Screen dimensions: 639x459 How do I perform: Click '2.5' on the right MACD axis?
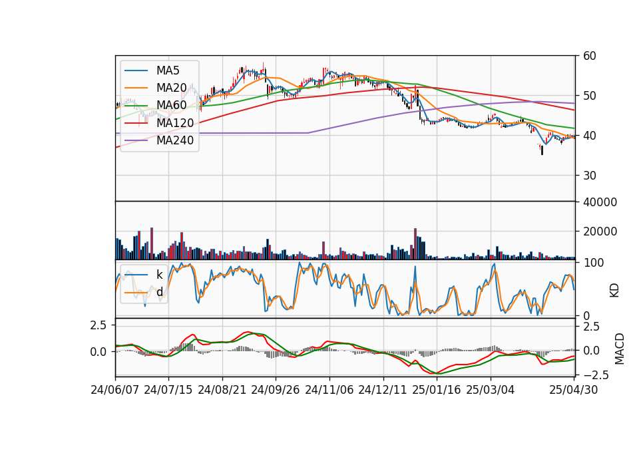[591, 327]
